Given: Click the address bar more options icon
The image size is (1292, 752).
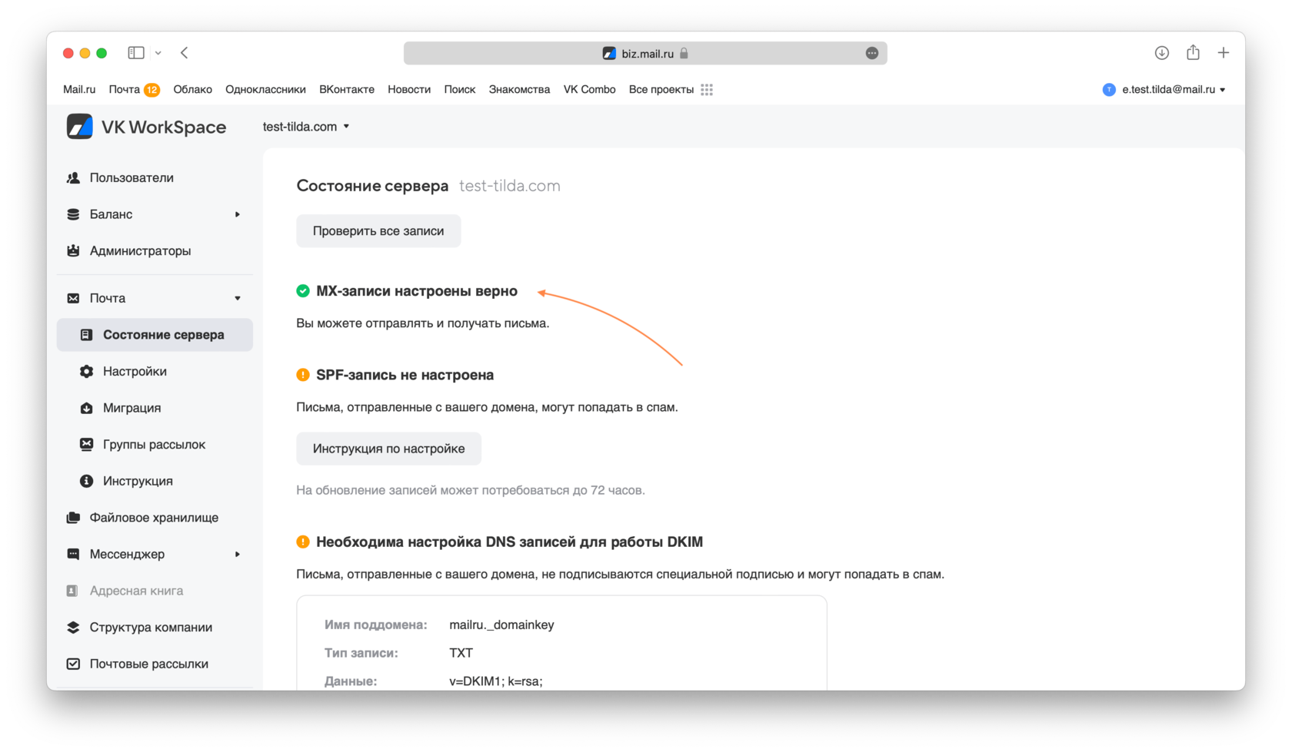Looking at the screenshot, I should click(872, 53).
